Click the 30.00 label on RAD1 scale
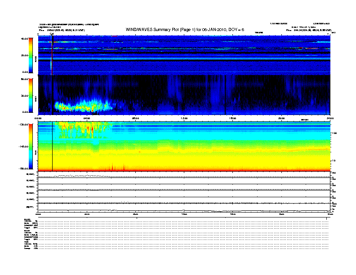Screen dimensions: 356x275 tap(25, 96)
